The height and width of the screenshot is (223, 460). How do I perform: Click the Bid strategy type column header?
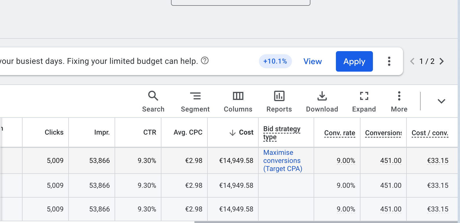coord(282,133)
